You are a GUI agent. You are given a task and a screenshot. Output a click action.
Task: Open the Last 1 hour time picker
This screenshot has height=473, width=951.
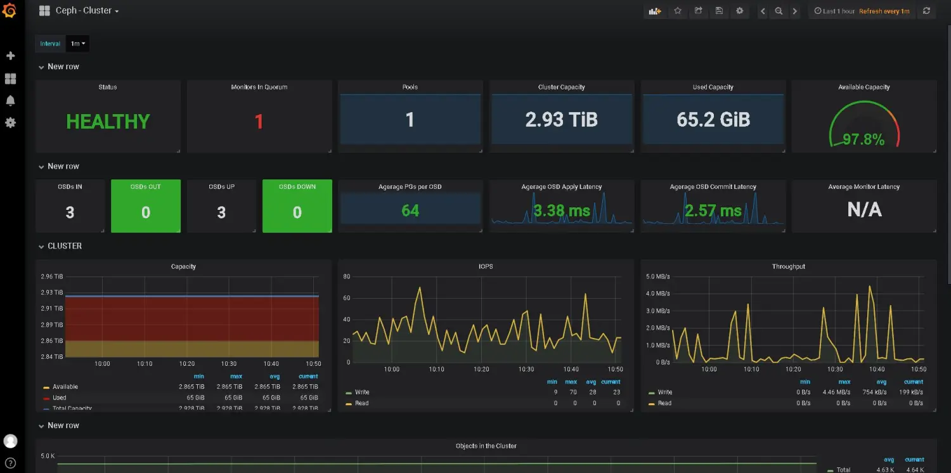pos(834,11)
